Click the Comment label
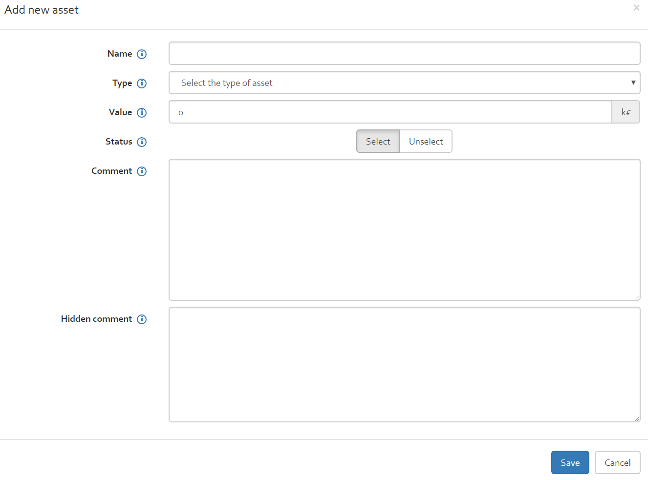648x480 pixels. [111, 171]
